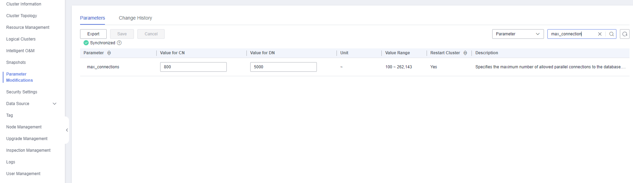Collapse the sidebar with arrow handle
Viewport: 633px width, 183px height.
[67, 130]
